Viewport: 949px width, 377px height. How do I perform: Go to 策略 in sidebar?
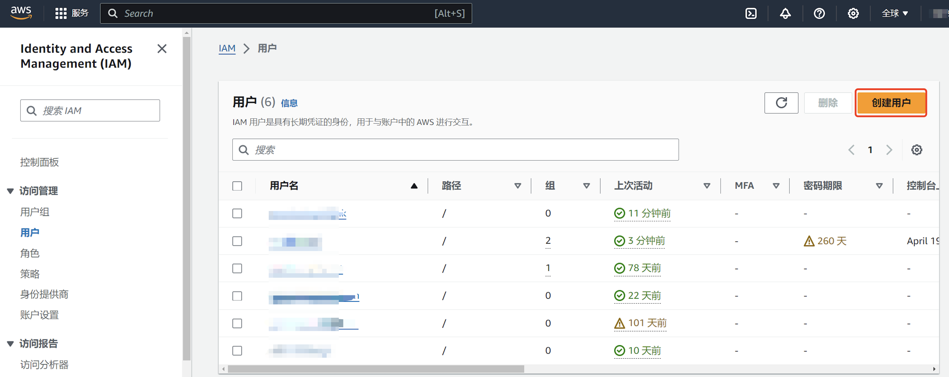pos(30,274)
